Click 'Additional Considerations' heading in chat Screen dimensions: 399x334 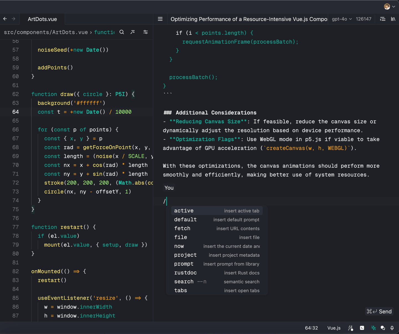pyautogui.click(x=216, y=113)
